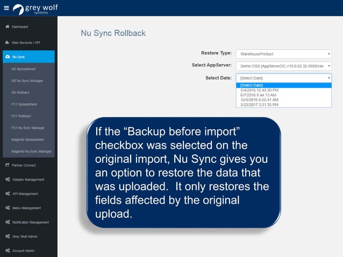Screen dimensions: 343x257
Task: Choose date 12/8/2016 8:05:41 AM
Action: point(284,100)
